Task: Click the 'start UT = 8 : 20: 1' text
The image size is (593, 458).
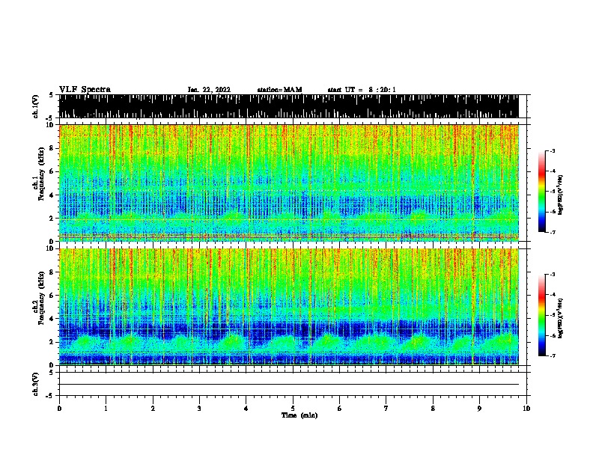Action: 362,90
